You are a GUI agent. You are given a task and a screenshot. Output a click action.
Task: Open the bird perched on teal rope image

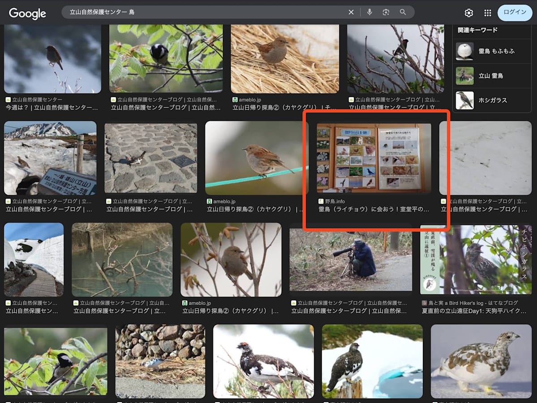[x=257, y=158]
